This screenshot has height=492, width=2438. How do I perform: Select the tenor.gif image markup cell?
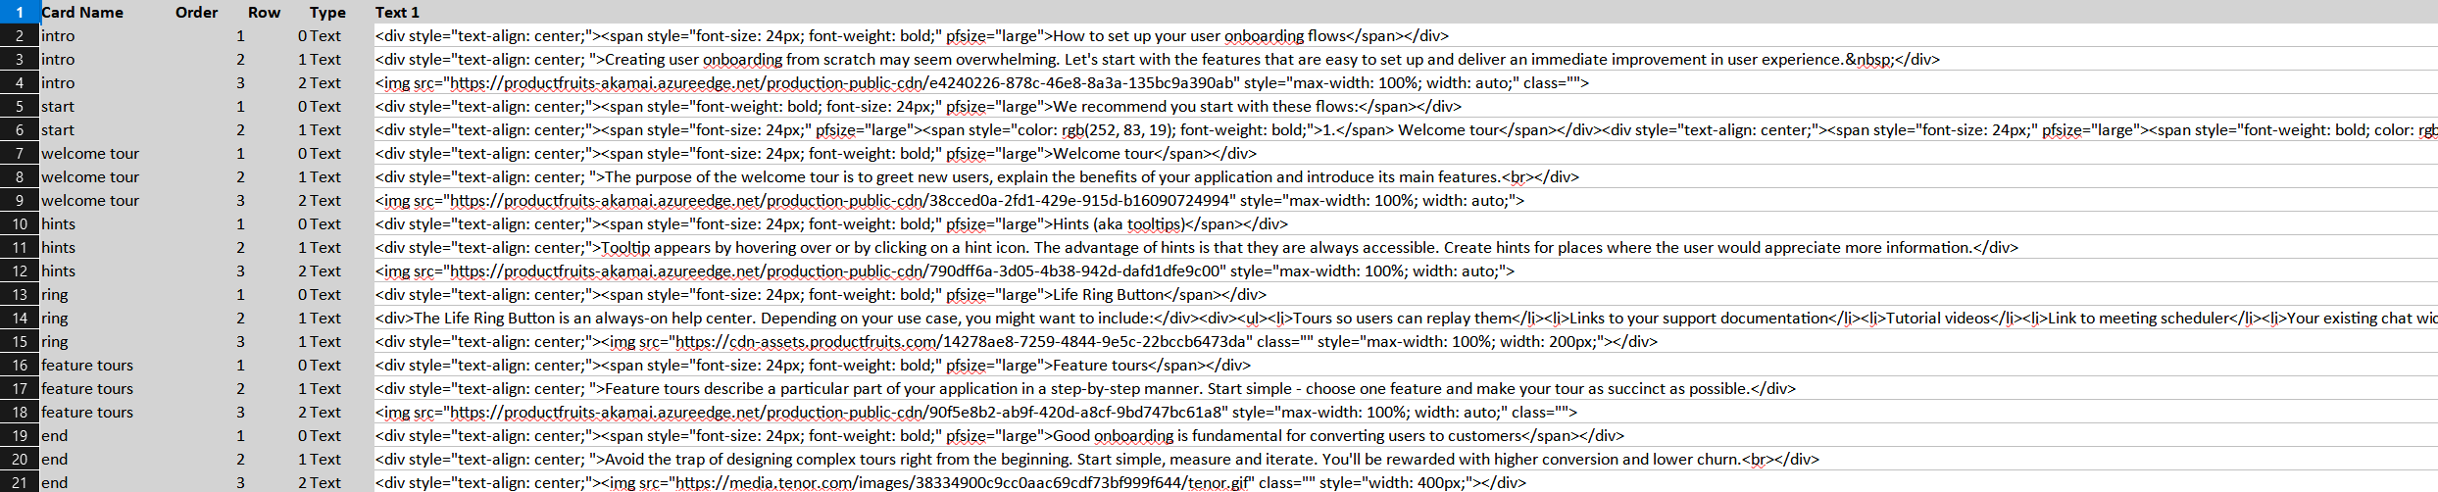[x=950, y=483]
